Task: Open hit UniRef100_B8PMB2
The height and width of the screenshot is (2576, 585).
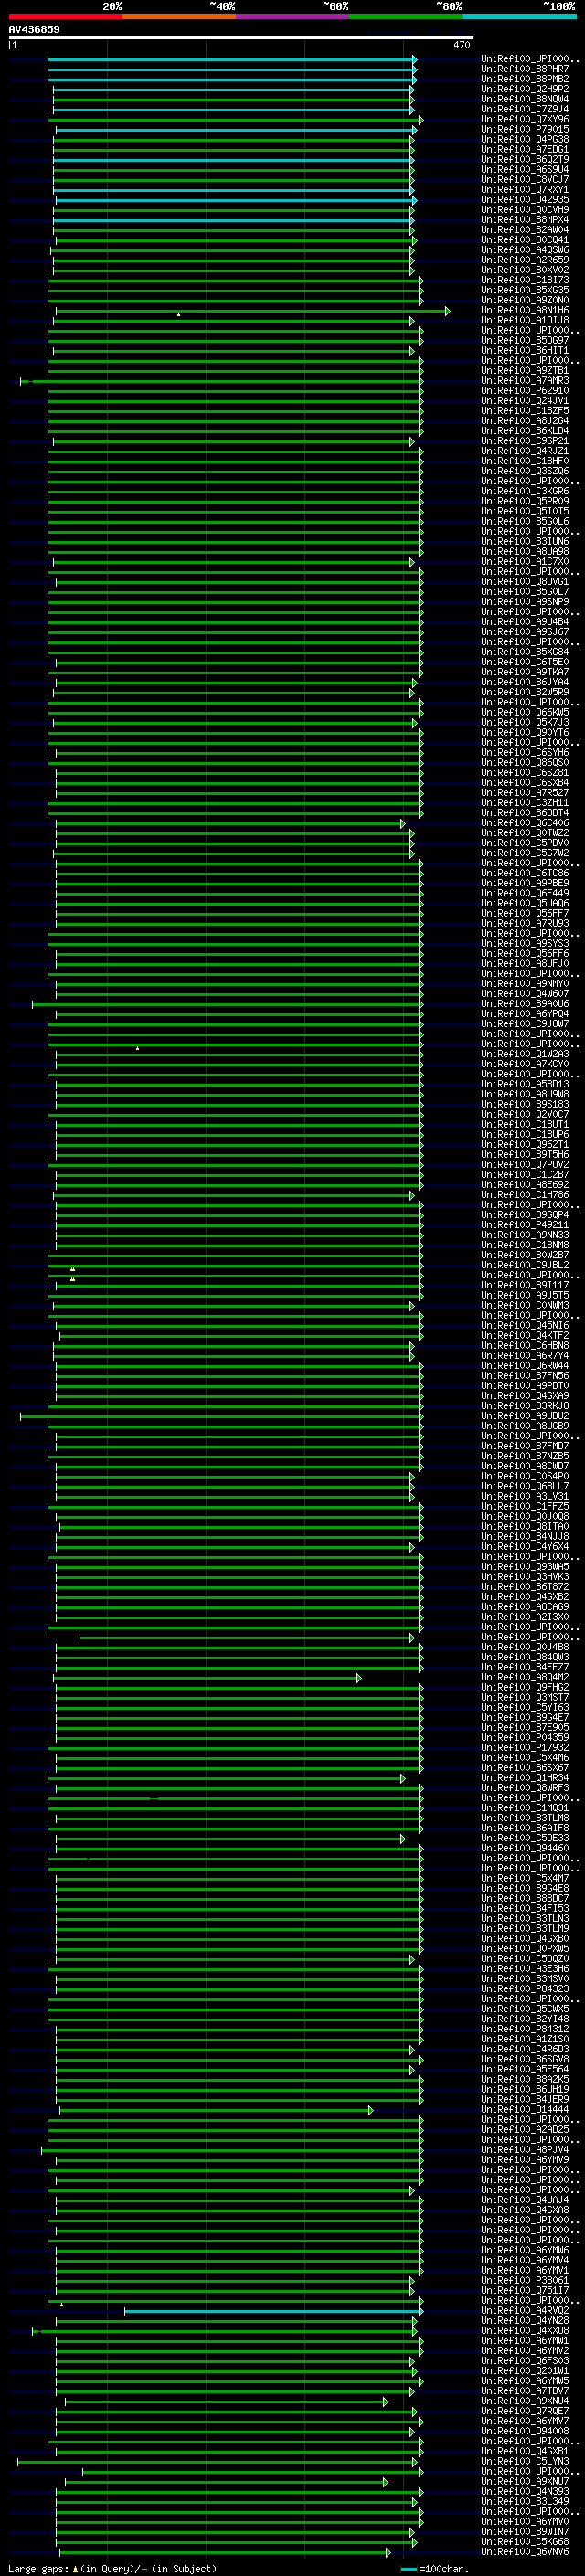Action: click(x=525, y=80)
